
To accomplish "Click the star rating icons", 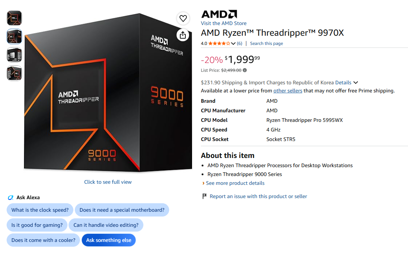I will point(219,43).
